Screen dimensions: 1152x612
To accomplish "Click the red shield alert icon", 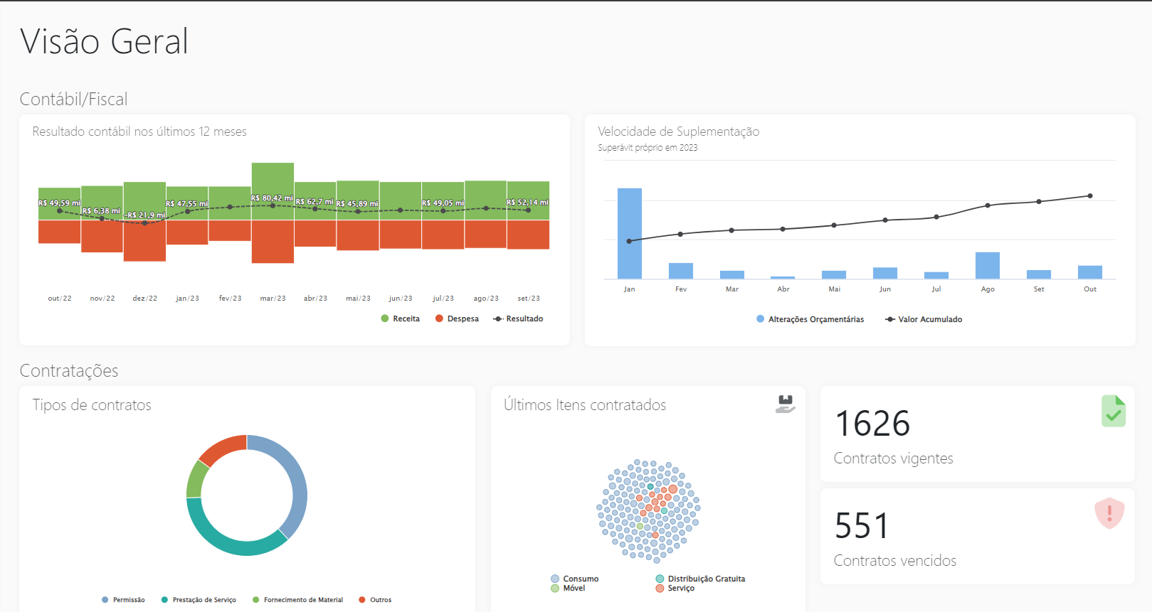I will point(1109,513).
